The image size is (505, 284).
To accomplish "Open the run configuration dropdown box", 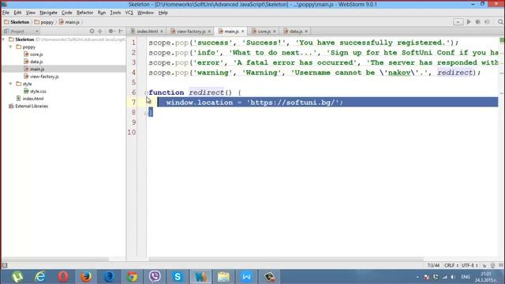I will [458, 22].
